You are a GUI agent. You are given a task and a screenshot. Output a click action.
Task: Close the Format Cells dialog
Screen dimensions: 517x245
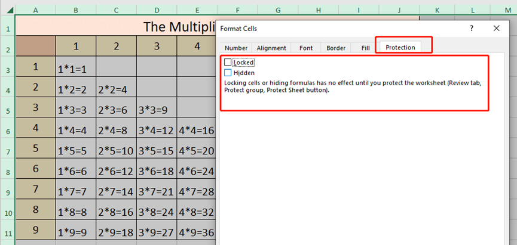pyautogui.click(x=497, y=29)
